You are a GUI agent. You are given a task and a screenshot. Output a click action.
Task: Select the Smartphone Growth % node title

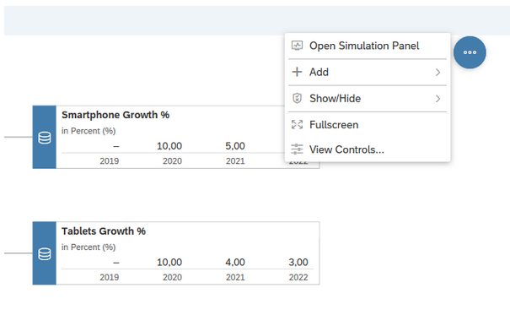click(115, 115)
